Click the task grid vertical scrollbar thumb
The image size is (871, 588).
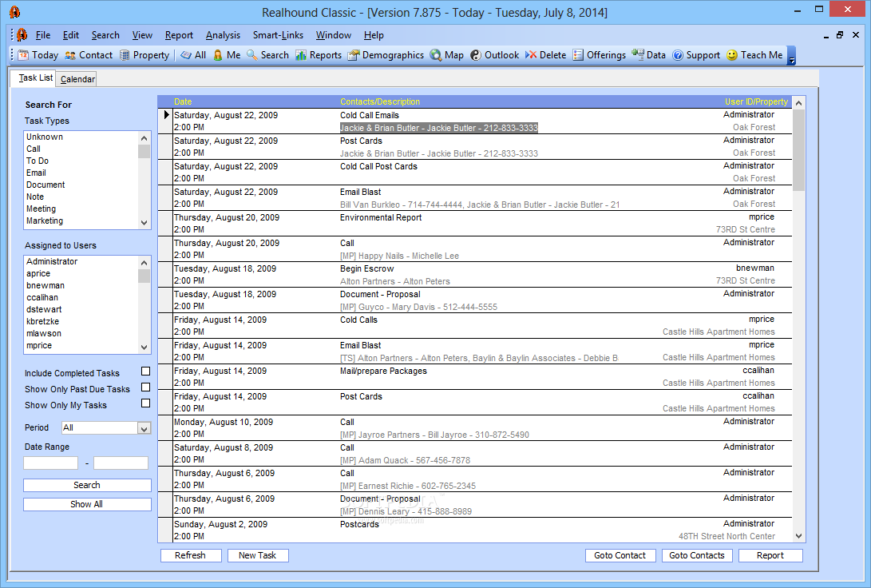(799, 150)
